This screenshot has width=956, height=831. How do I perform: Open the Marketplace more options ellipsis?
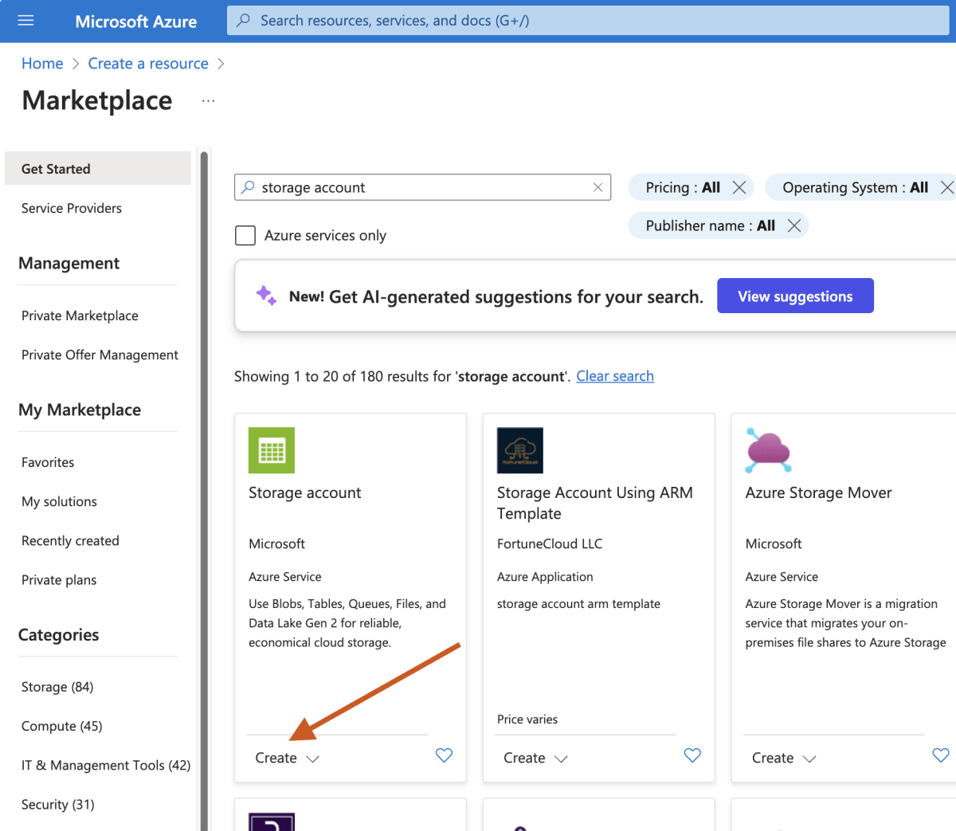click(208, 101)
